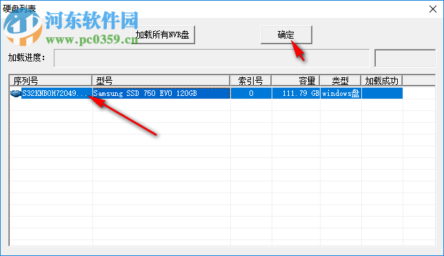Sort by the 序列号 column header
Screen dimensions: 444x256
click(x=51, y=81)
